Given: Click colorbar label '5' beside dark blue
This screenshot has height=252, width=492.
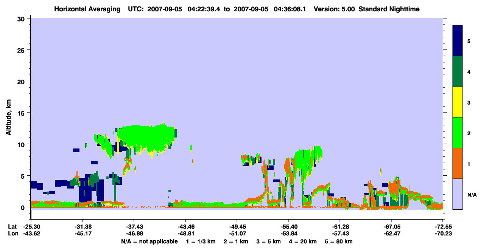Looking at the screenshot, I should [x=469, y=41].
